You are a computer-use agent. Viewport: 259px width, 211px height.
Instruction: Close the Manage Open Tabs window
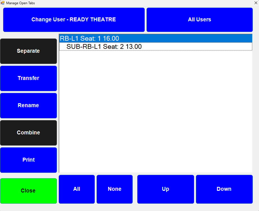256,3
